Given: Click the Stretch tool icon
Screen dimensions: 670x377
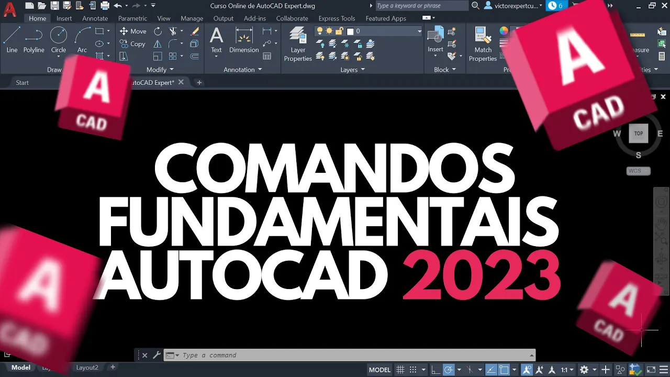Looking at the screenshot, I should coord(124,57).
